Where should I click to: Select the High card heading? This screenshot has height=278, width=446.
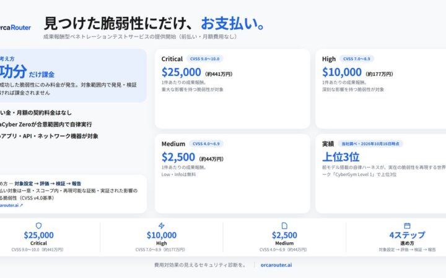point(329,59)
